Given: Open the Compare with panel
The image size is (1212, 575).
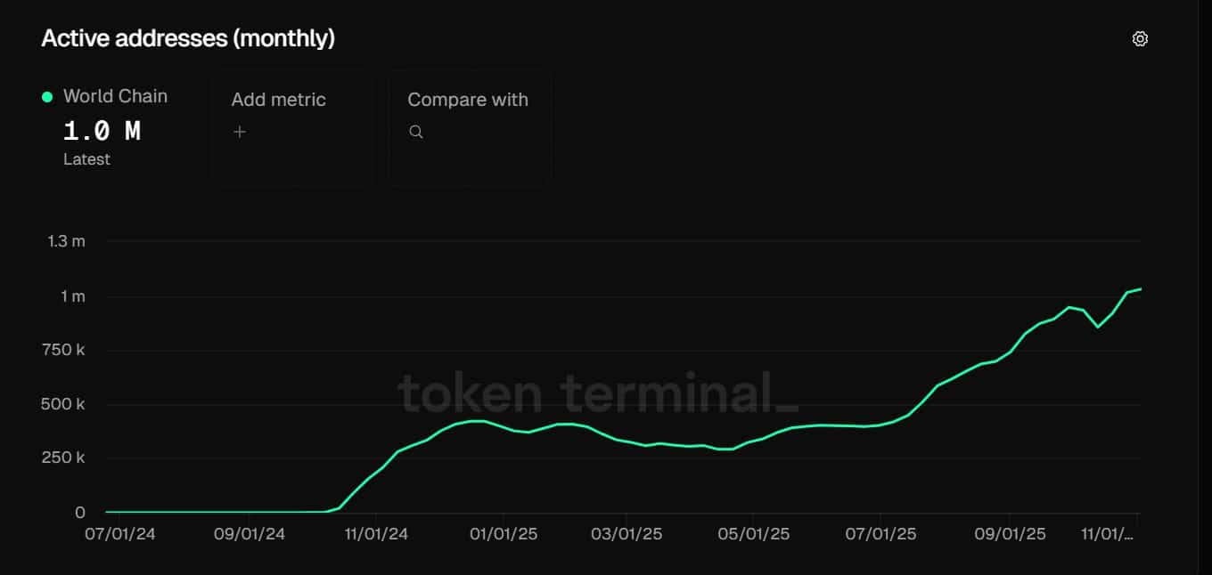Looking at the screenshot, I should (469, 127).
